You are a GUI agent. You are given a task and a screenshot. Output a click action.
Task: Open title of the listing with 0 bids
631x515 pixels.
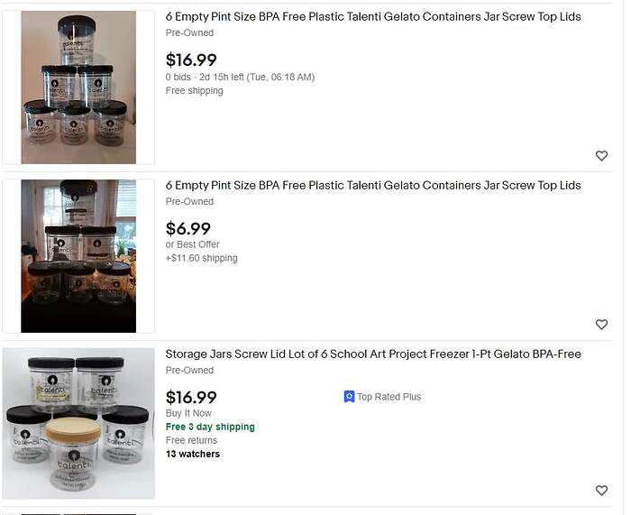click(373, 17)
